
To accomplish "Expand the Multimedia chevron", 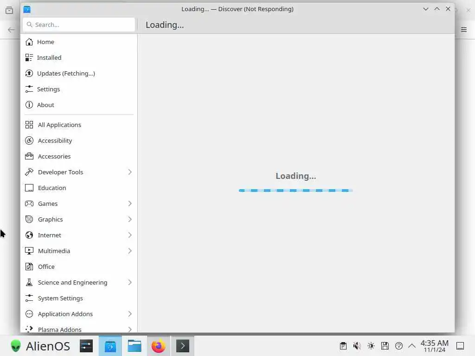I will click(130, 251).
